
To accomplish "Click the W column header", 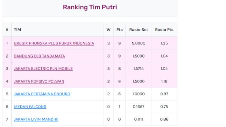I will [x=108, y=30].
